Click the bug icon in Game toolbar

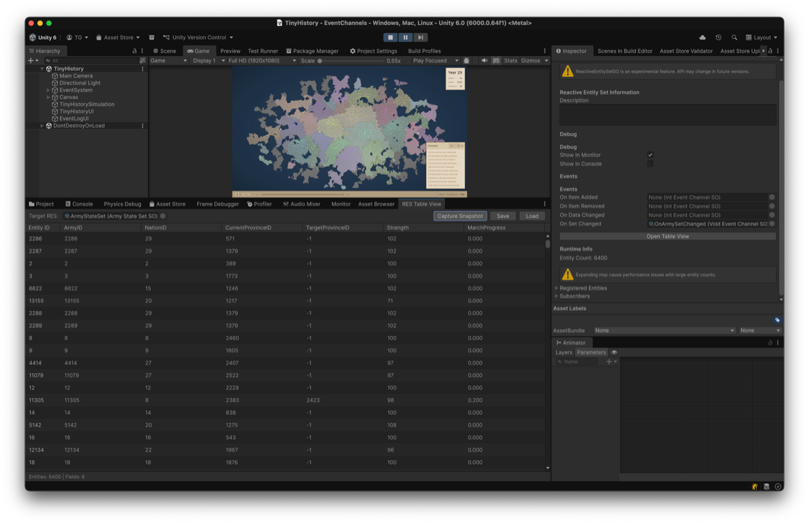coord(467,61)
